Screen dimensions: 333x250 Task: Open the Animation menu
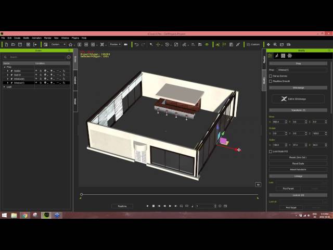click(x=36, y=38)
